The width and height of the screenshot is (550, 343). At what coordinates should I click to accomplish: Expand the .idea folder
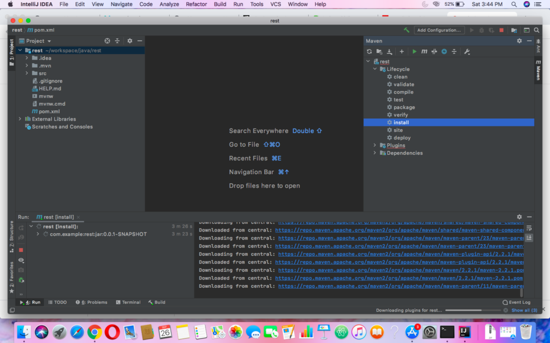[x=27, y=58]
